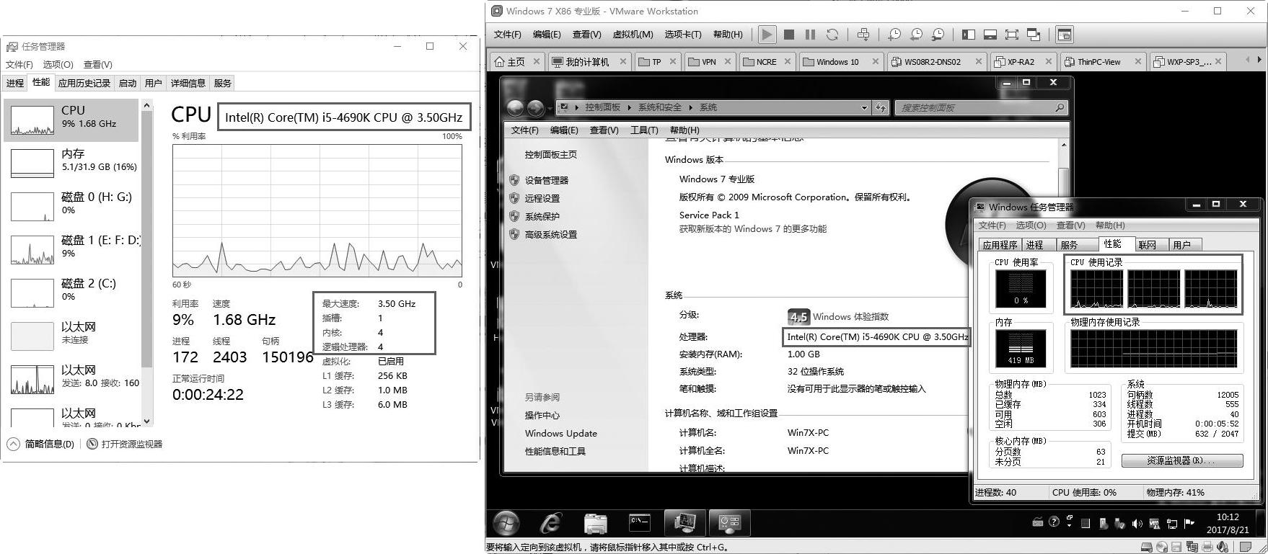The width and height of the screenshot is (1268, 554).
Task: Click the VMware restart guest toolbar icon
Action: [x=832, y=35]
